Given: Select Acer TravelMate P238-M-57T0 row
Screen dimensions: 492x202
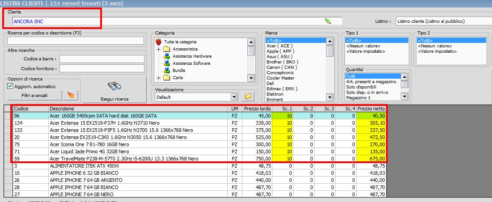Looking at the screenshot, I should tap(199, 159).
